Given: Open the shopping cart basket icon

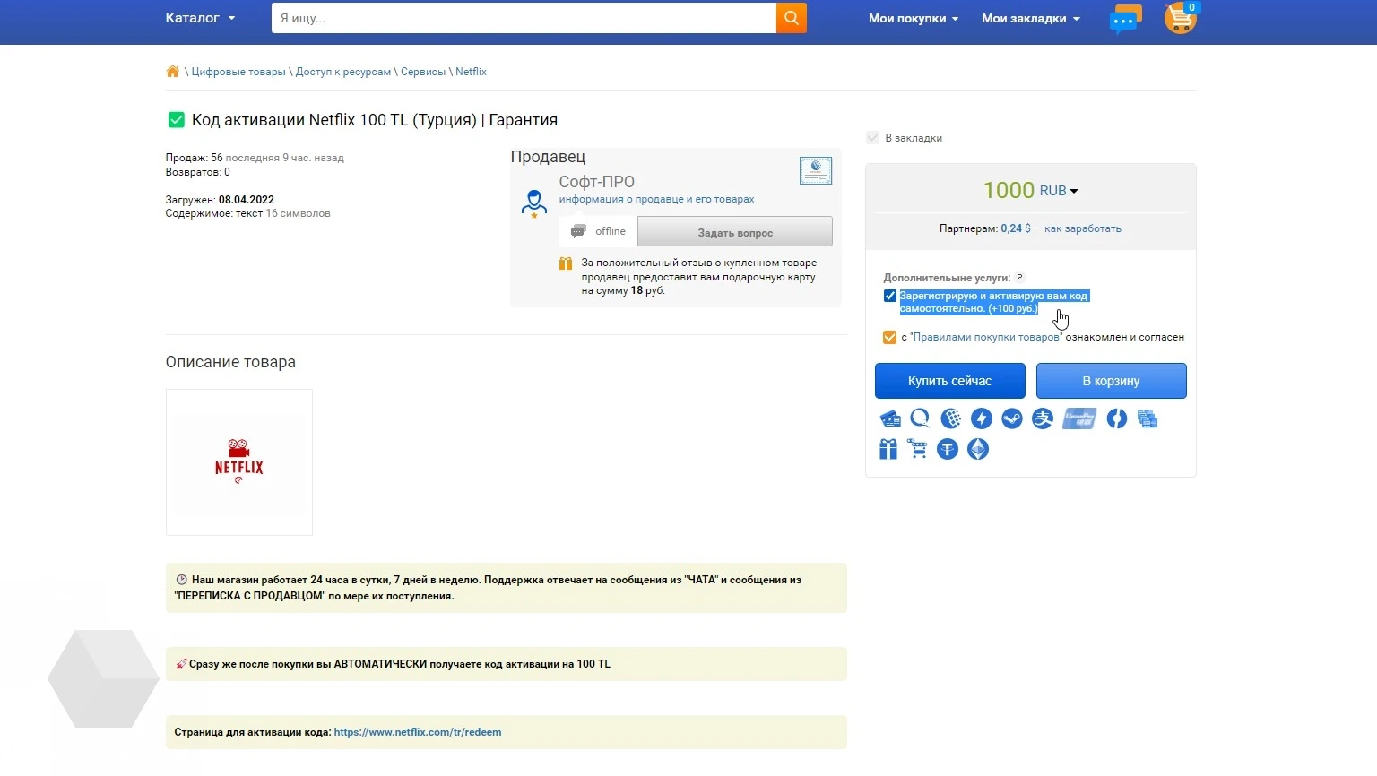Looking at the screenshot, I should tap(1181, 18).
